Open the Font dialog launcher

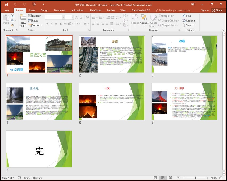click(89, 30)
